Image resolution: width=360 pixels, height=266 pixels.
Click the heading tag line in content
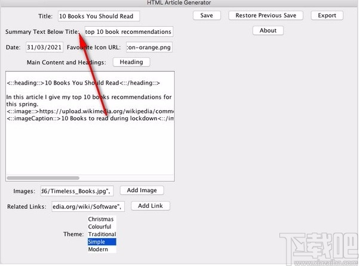(x=83, y=83)
